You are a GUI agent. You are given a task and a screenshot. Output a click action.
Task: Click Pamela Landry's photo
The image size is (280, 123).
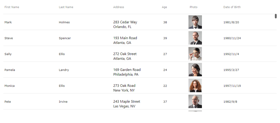point(195,70)
